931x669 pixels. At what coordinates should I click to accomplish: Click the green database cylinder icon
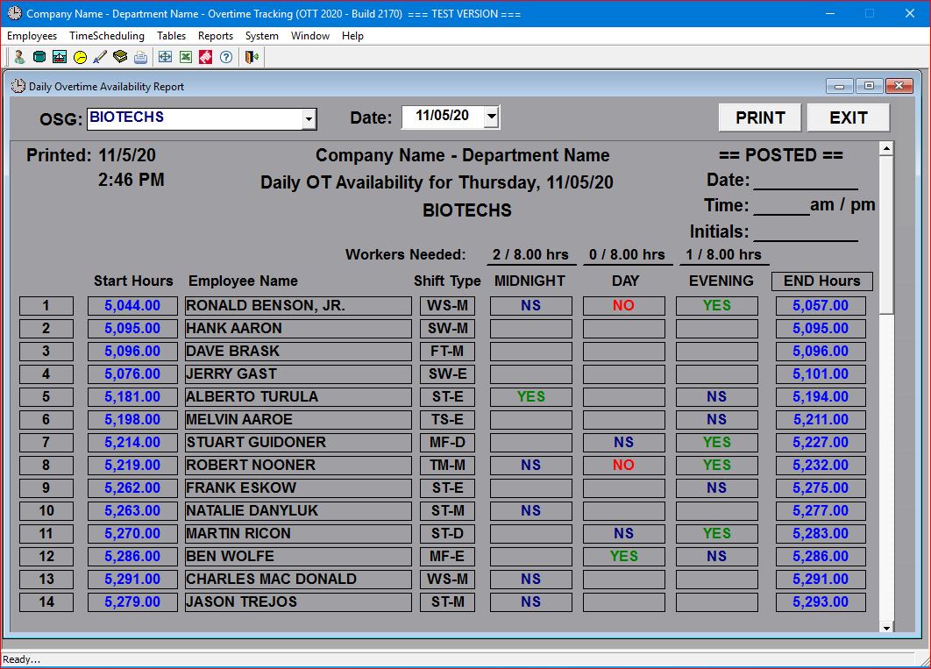(39, 57)
